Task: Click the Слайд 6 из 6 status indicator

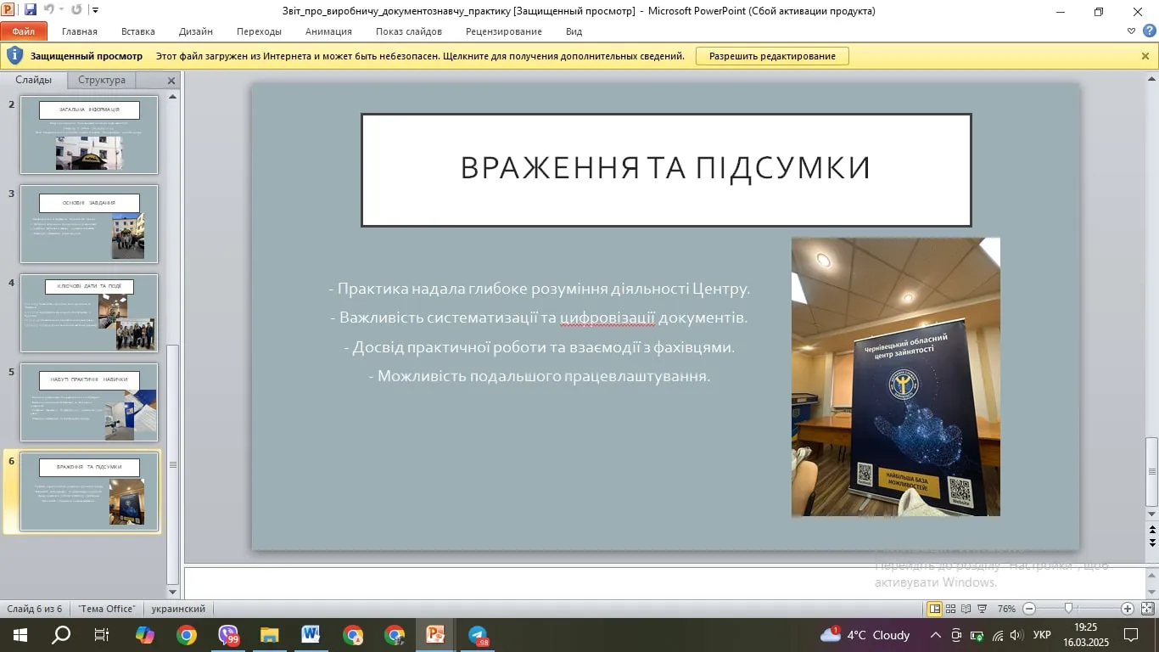Action: click(35, 609)
